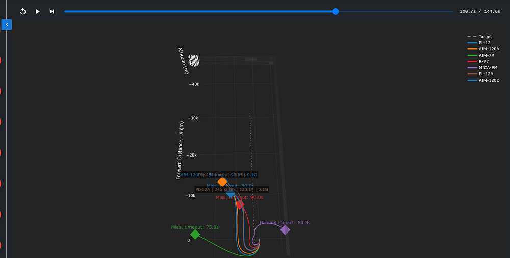Collapse the sidebar with the blue chevron
This screenshot has height=258, width=510.
point(7,24)
